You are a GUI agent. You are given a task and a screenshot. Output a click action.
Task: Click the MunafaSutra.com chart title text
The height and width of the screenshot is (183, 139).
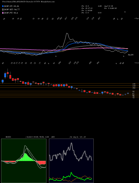click(48, 2)
